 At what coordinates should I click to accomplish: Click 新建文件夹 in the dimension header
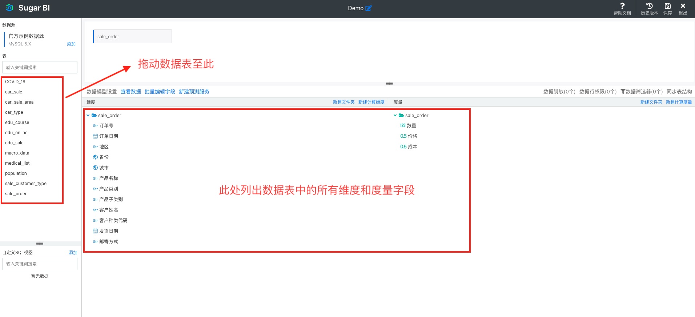pos(344,102)
